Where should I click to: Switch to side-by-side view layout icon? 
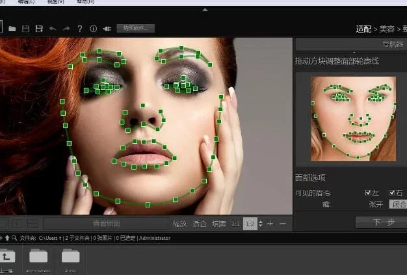pos(18,224)
